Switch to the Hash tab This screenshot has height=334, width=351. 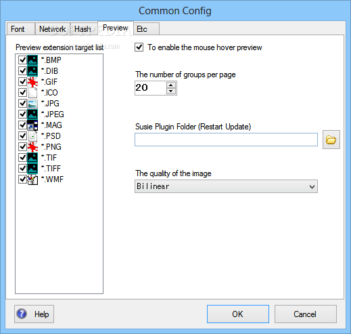tap(83, 29)
